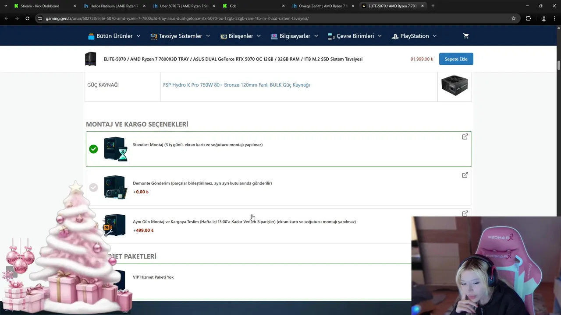Switch to the Uber 5070 Ti tab
The height and width of the screenshot is (315, 561).
tap(184, 6)
